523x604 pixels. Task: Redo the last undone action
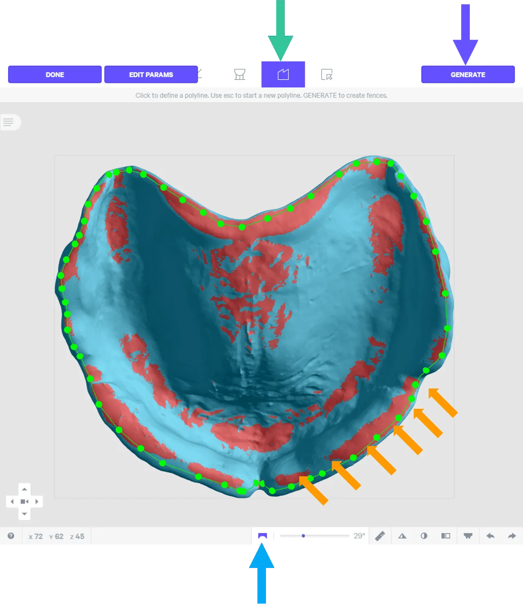tap(512, 536)
